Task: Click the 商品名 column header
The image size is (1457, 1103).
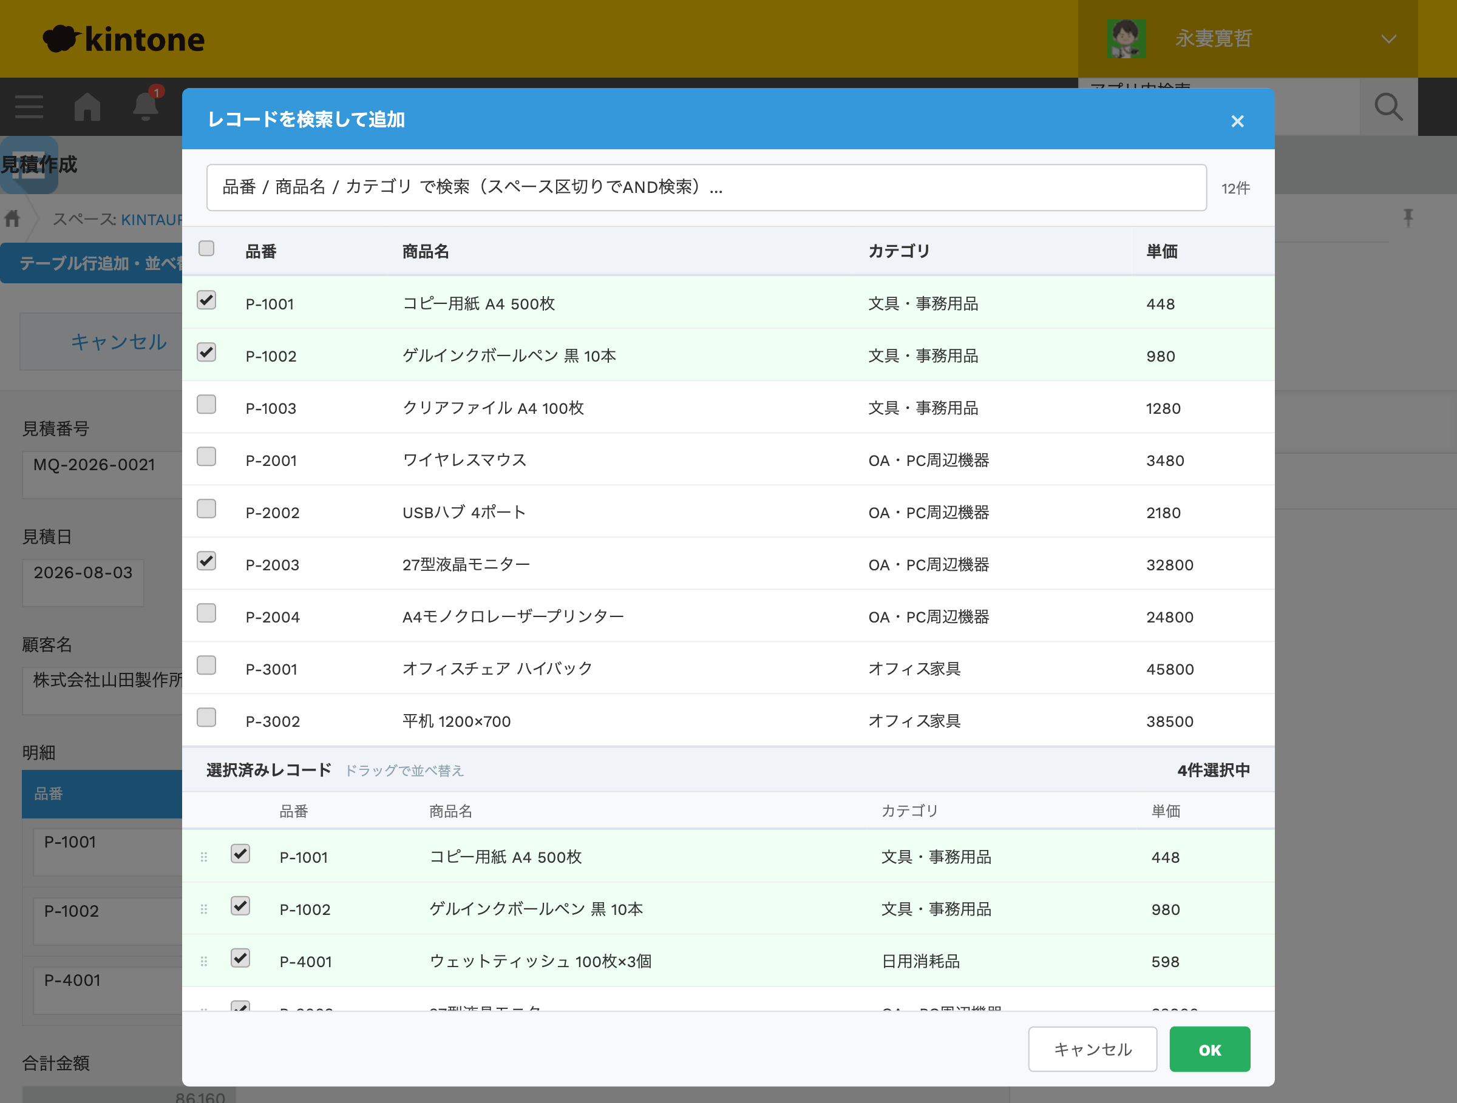Action: point(426,251)
